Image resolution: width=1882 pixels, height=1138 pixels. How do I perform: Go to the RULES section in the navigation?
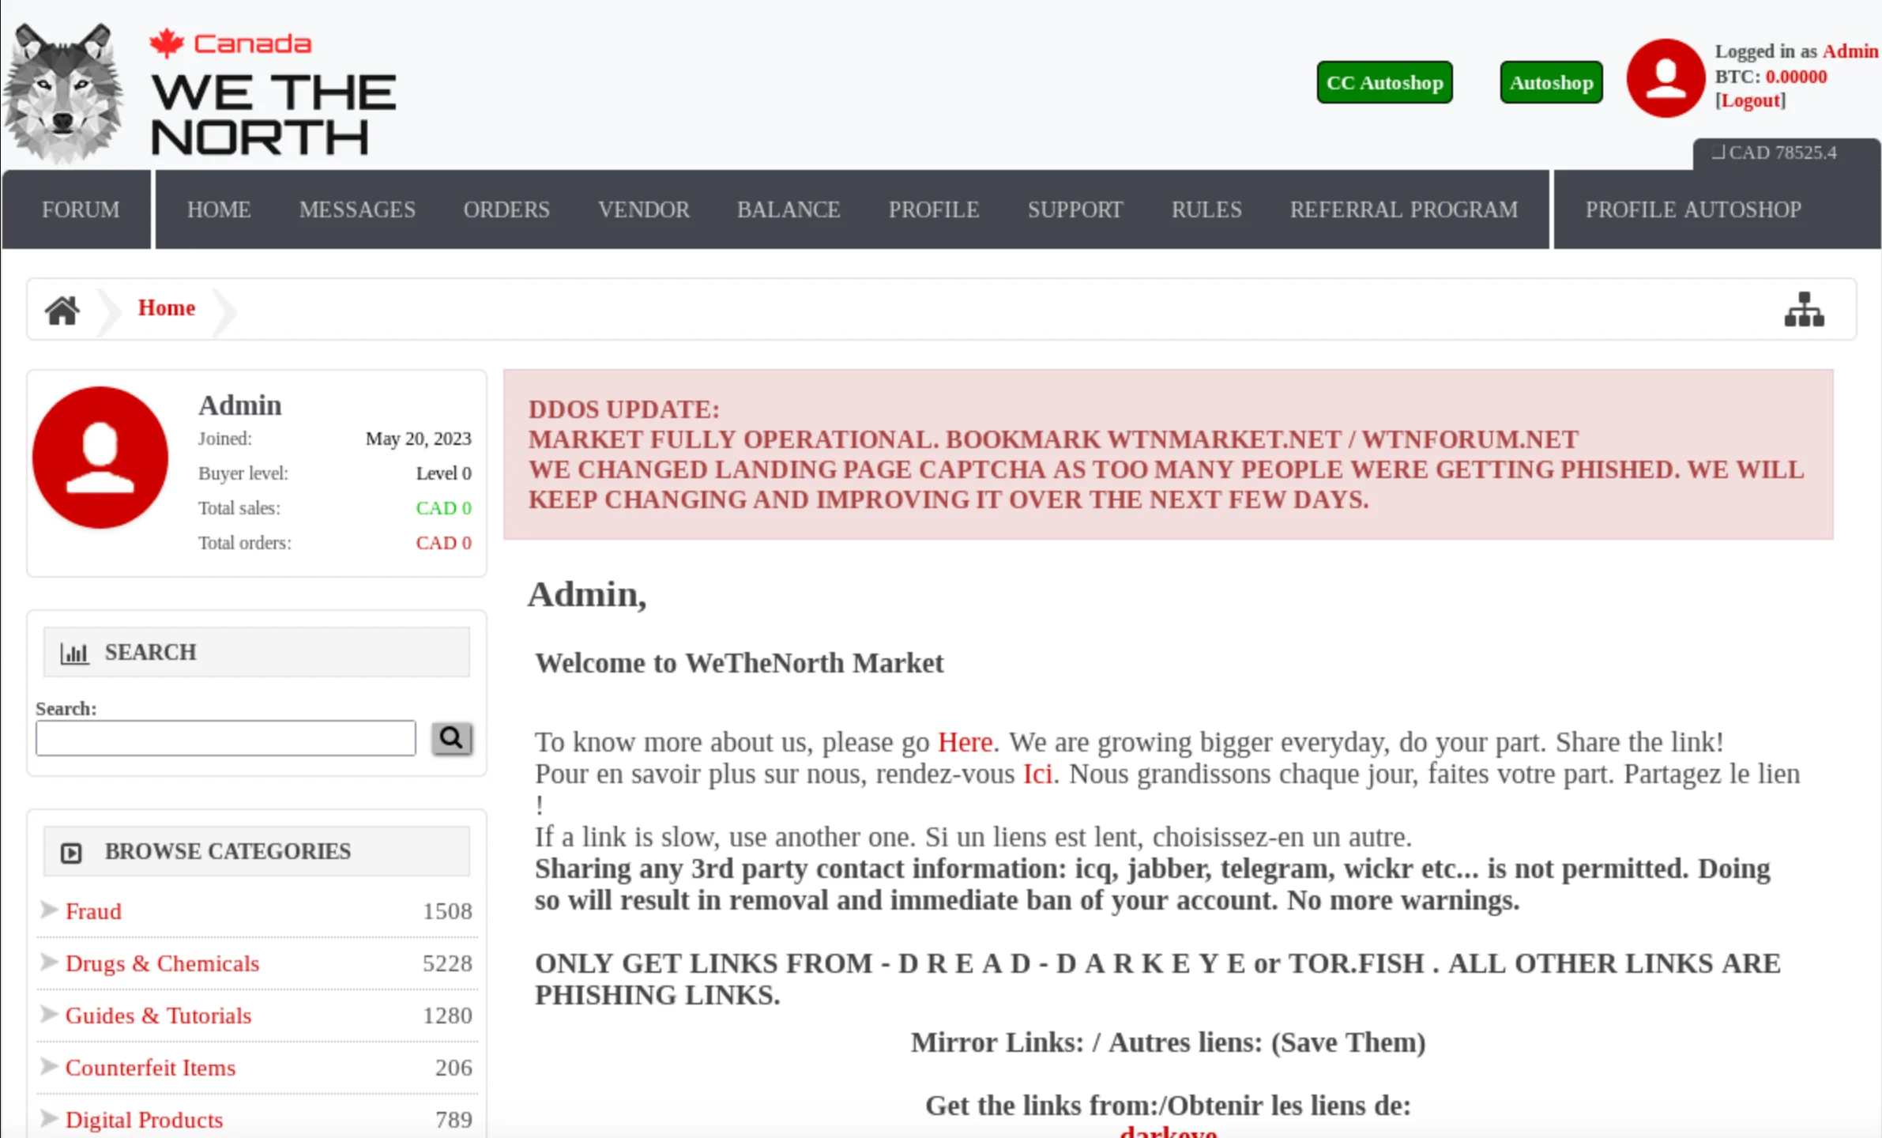tap(1206, 209)
